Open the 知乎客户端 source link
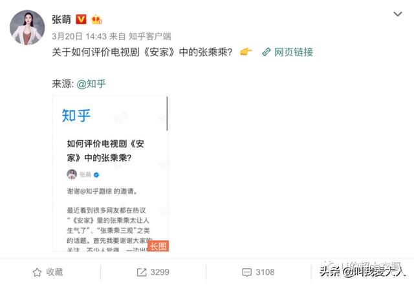Screen dimensions: 414x285 [149, 36]
